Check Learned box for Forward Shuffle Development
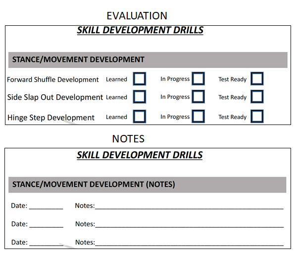The image size is (296, 253). coord(139,79)
